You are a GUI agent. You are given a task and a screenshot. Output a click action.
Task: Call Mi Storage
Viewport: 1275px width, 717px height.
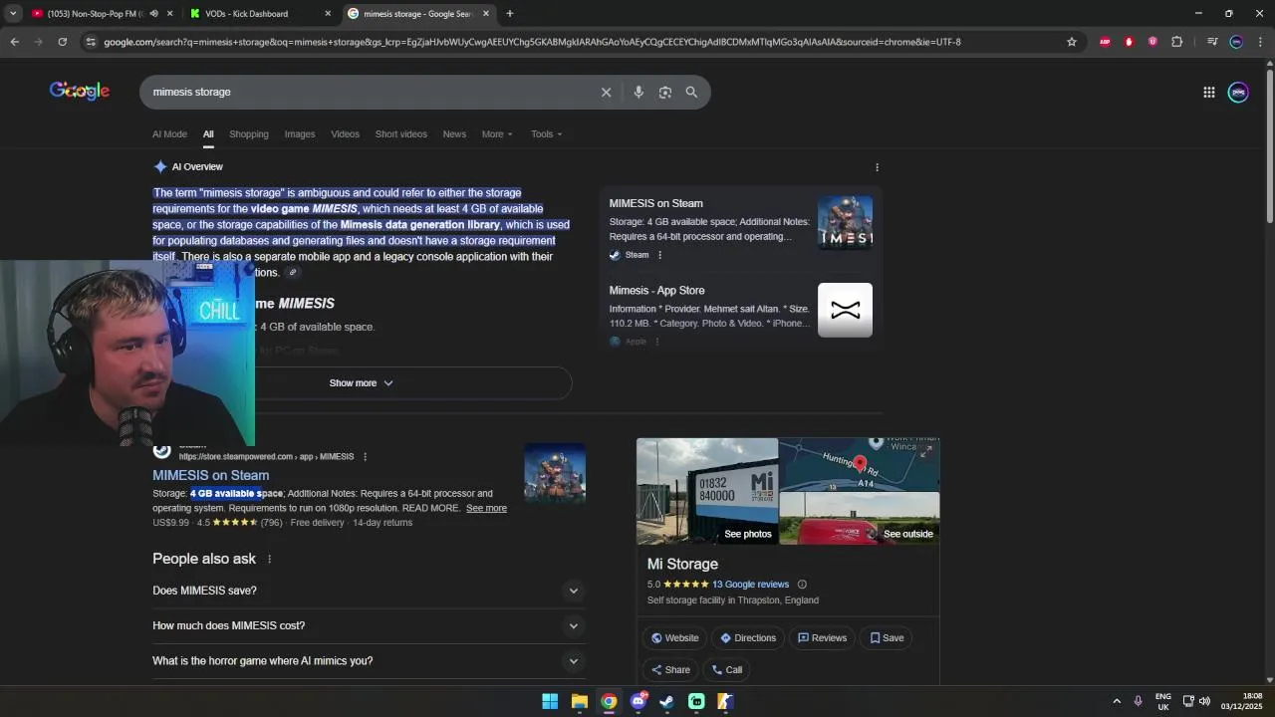(727, 670)
